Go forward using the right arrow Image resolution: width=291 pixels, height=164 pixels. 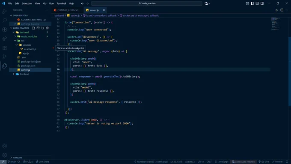(x=87, y=3)
